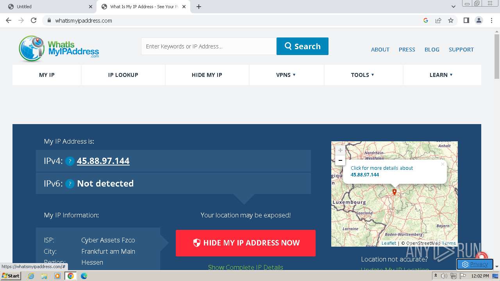Open the Leaflet attribution link
This screenshot has width=500, height=281.
click(389, 243)
